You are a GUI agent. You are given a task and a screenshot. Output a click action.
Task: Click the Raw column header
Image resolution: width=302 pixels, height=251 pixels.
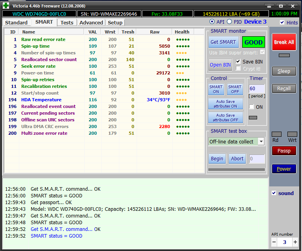click(x=155, y=32)
